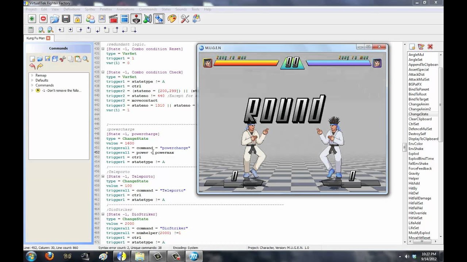Open Animations with the clapperboard icon
This screenshot has width=467, height=262.
(113, 19)
